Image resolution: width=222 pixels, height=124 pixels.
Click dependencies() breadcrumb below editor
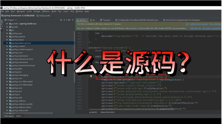[107, 112]
